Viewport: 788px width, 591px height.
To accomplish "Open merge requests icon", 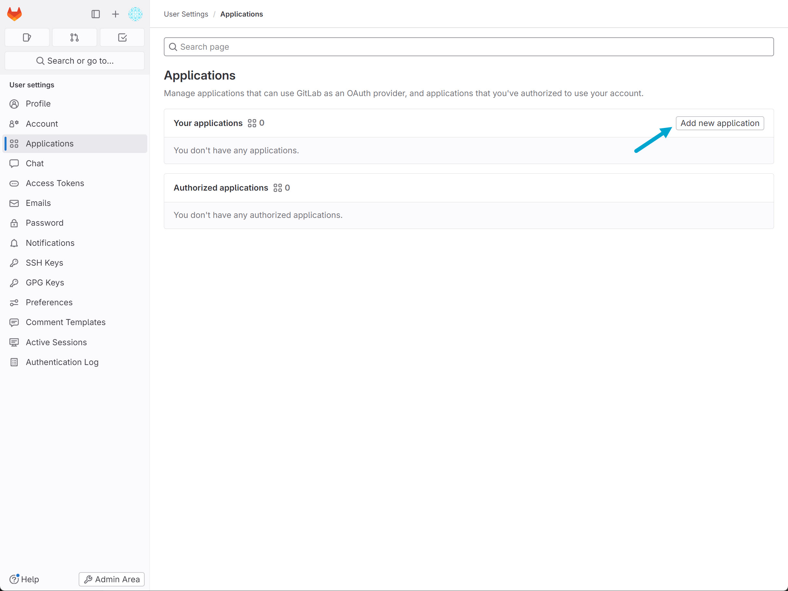I will point(74,37).
